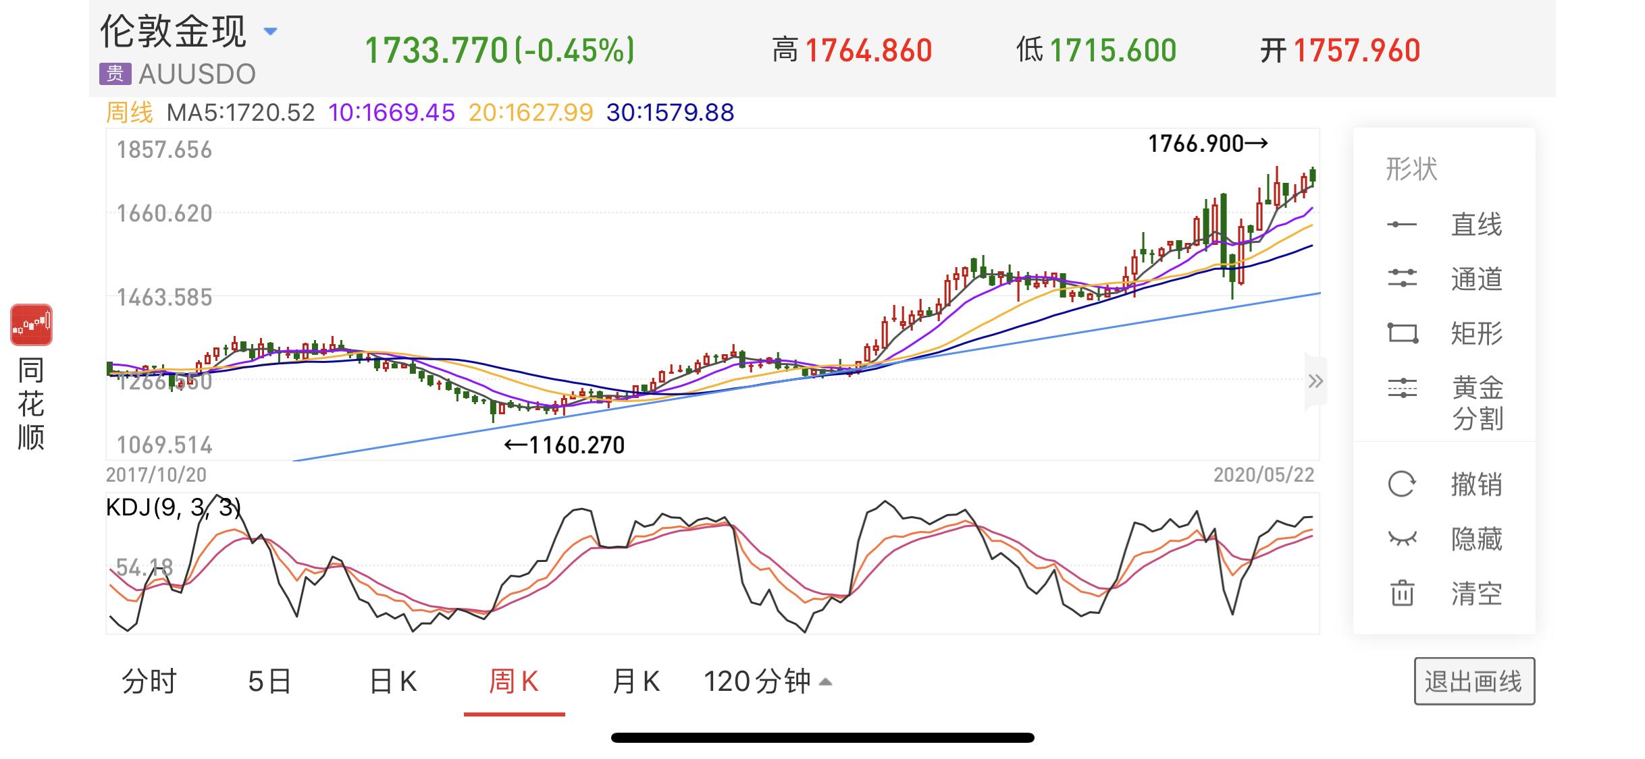Click the purple MA 10:1669.45 value
This screenshot has height=759, width=1645.
point(392,113)
